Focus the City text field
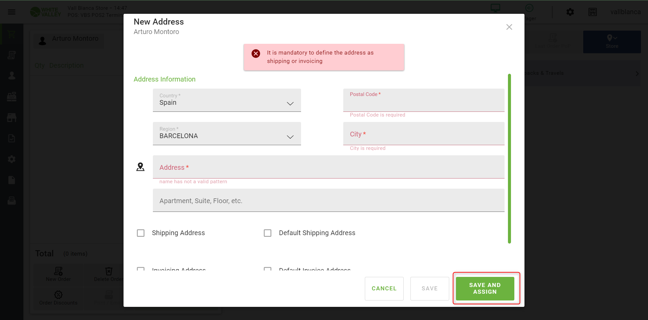Image resolution: width=648 pixels, height=320 pixels. pyautogui.click(x=424, y=134)
